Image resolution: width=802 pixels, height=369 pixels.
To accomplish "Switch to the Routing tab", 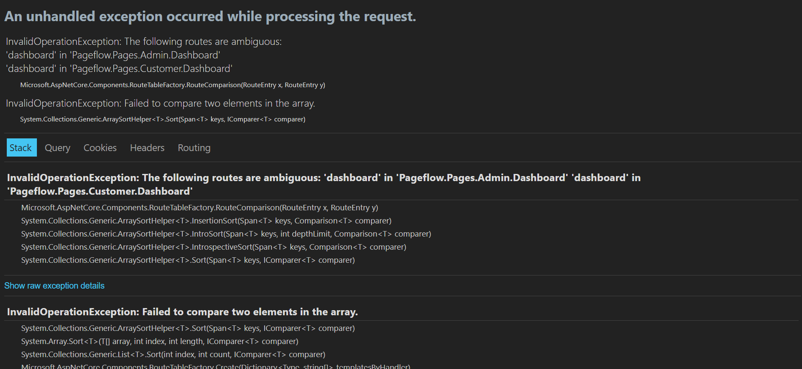I will coord(194,147).
